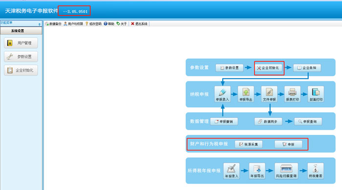Click 申报撤销 button
Viewport: 342px width, 190px height.
224,121
